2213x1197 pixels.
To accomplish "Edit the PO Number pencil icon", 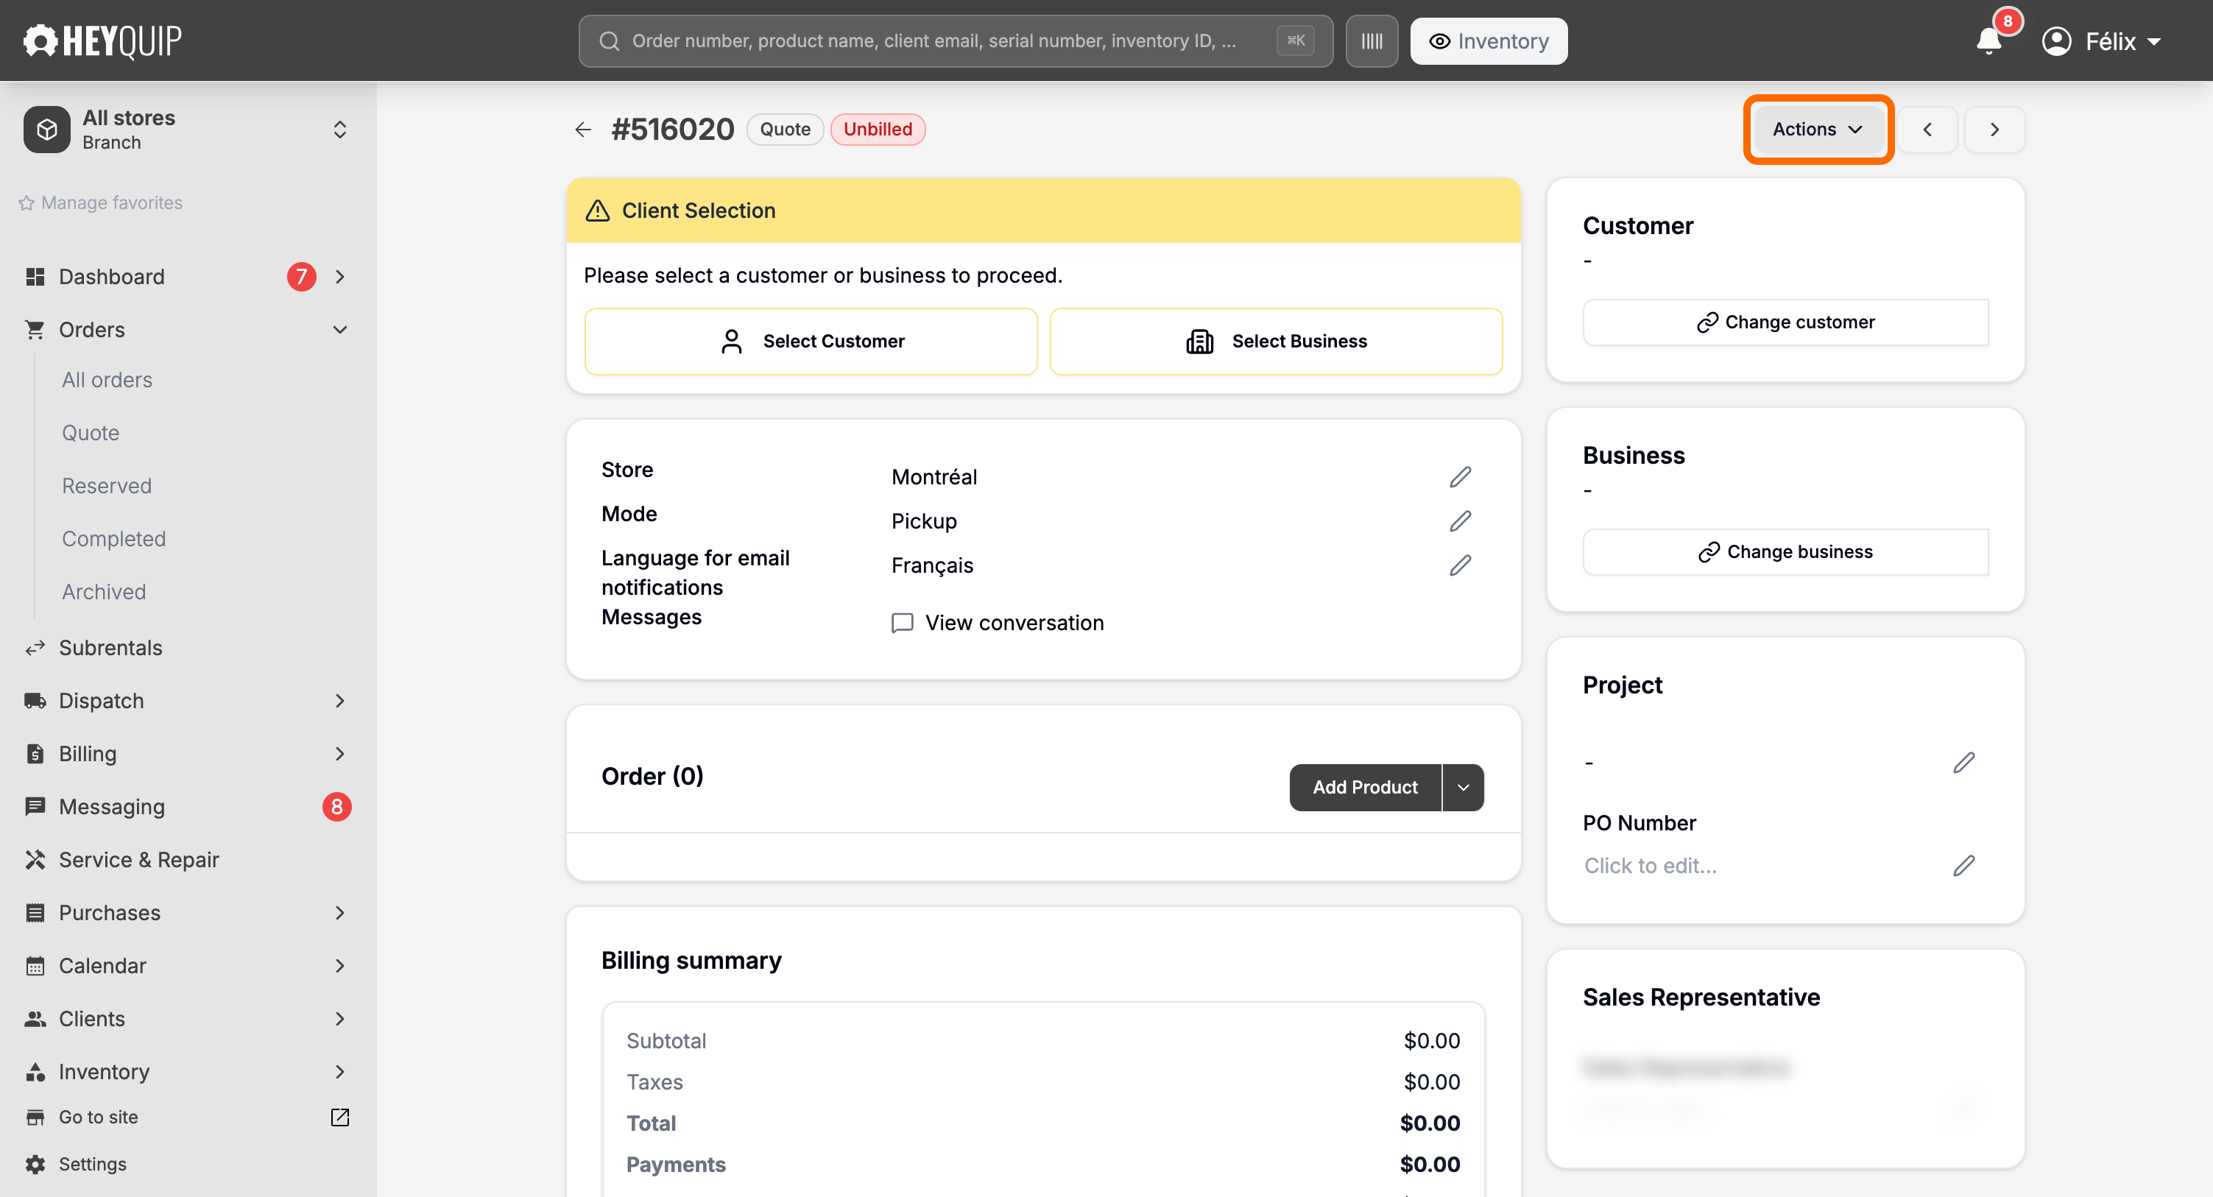I will coord(1964,866).
